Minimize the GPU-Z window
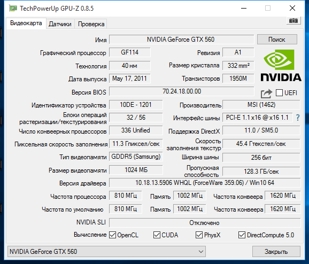 tap(244, 8)
